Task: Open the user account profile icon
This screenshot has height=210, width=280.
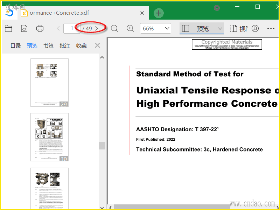Action: tap(255, 28)
